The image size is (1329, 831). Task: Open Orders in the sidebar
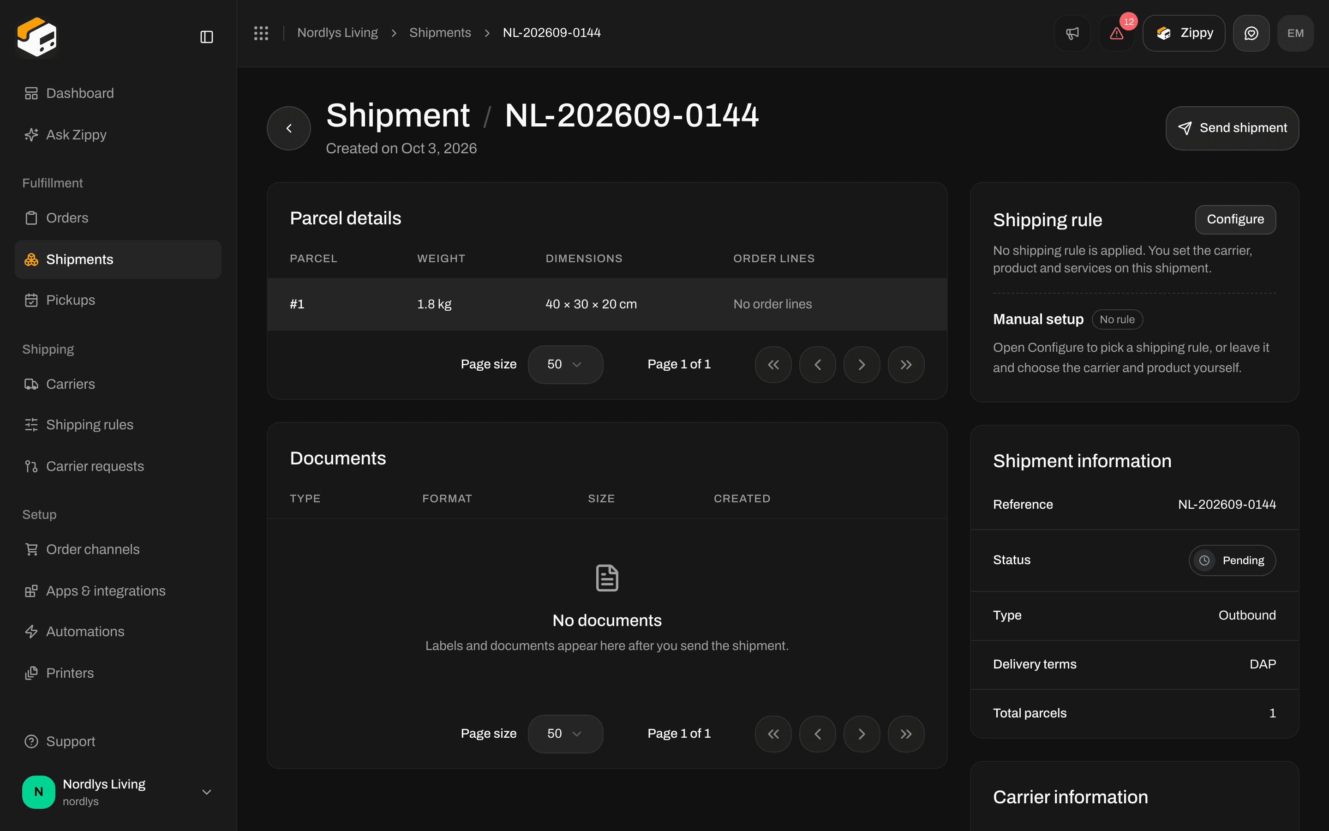click(x=118, y=217)
